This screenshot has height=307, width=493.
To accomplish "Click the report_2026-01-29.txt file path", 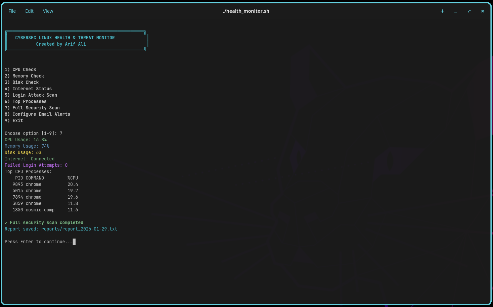I will (x=79, y=229).
